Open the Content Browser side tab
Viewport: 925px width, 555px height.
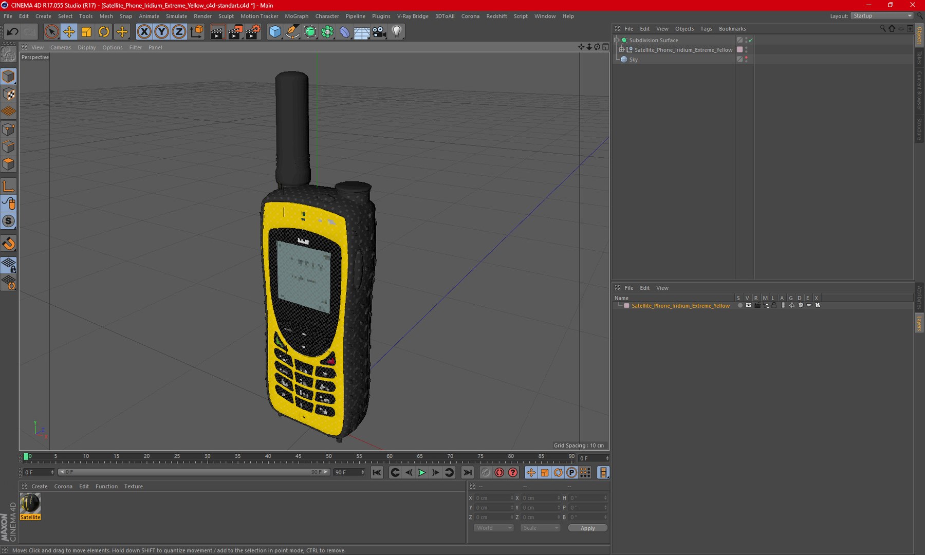[919, 90]
